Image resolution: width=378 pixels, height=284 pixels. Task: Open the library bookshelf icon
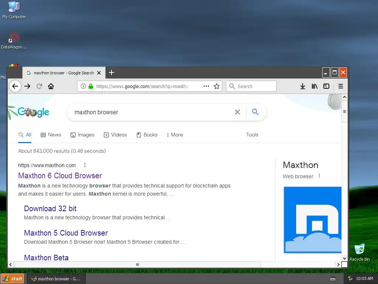(315, 86)
